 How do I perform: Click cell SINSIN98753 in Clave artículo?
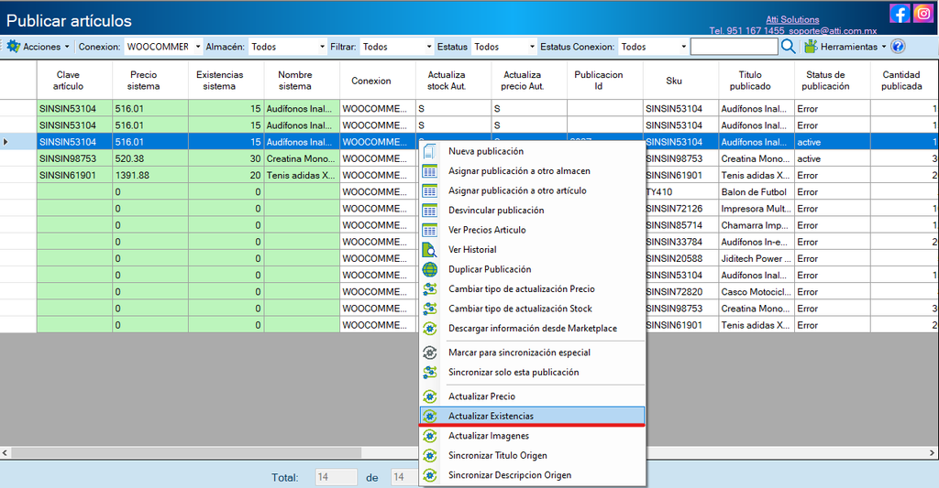tap(74, 159)
